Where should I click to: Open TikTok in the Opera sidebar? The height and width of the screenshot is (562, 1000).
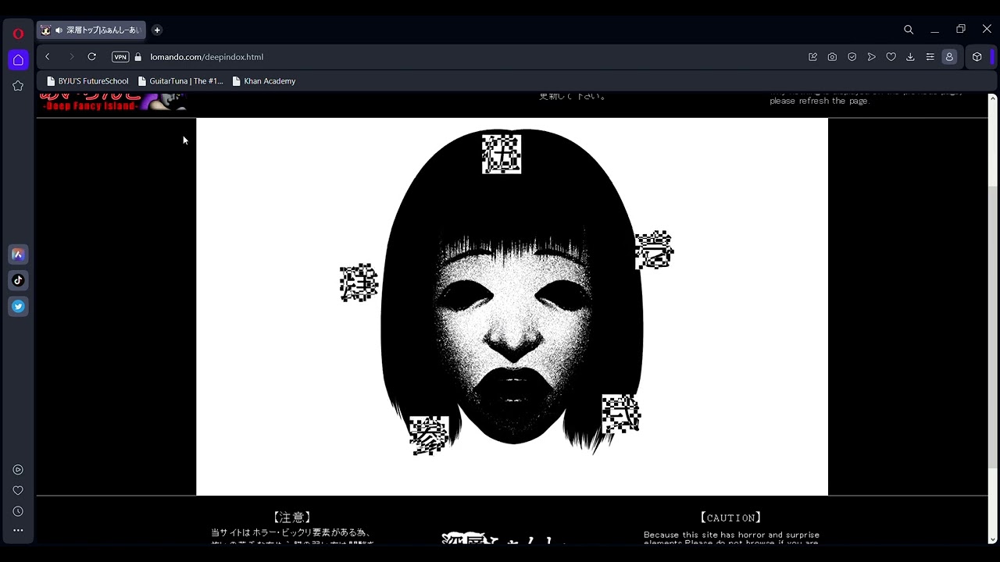[x=18, y=280]
